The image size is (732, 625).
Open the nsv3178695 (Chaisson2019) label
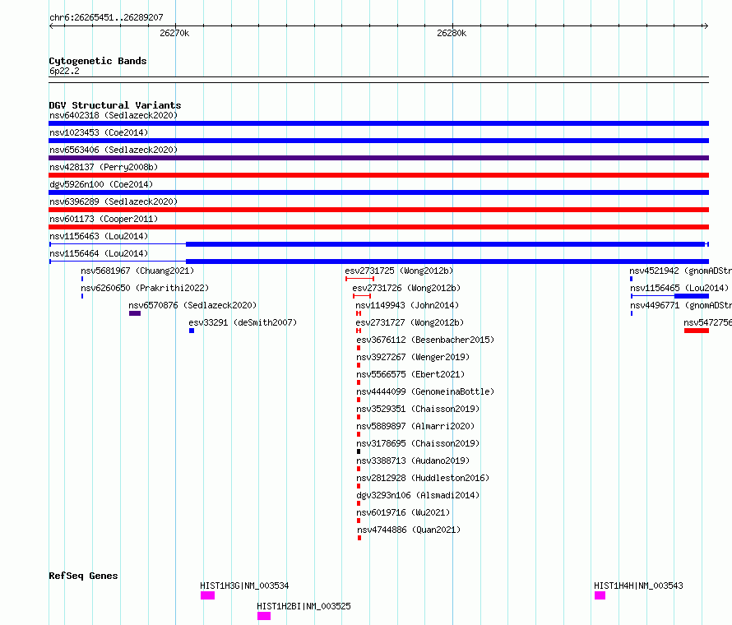click(x=418, y=443)
